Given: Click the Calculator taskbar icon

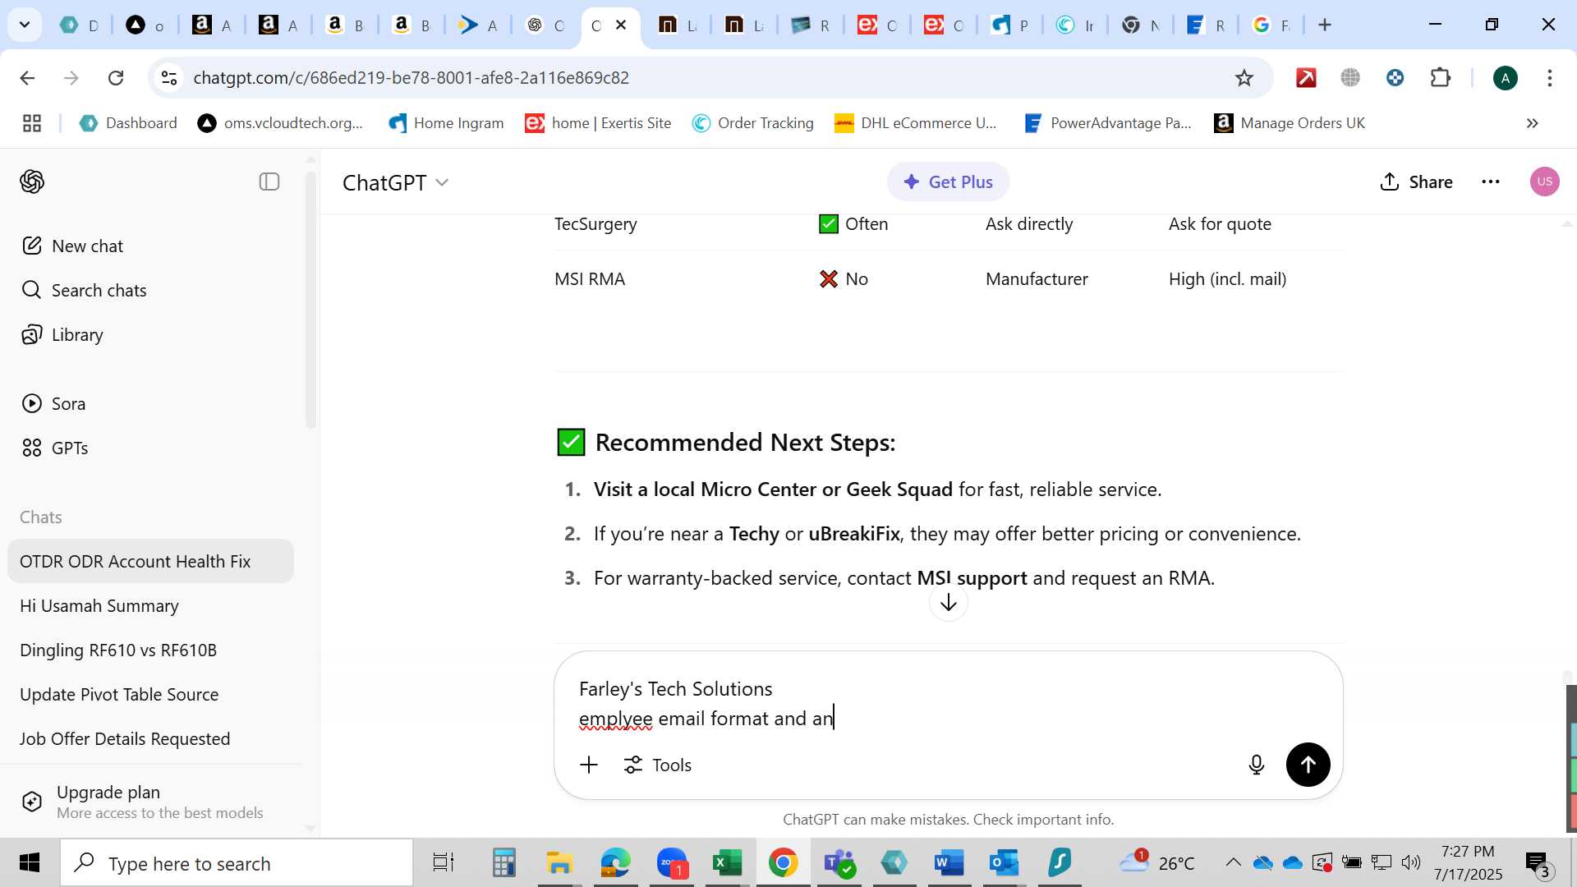Looking at the screenshot, I should coord(503,862).
